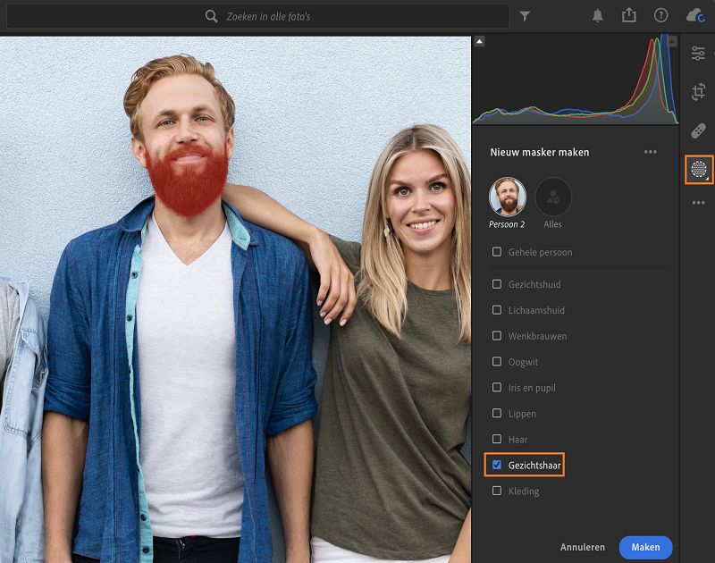Tick the Oogwit checkbox
Viewport: 715px width, 563px height.
pyautogui.click(x=497, y=362)
